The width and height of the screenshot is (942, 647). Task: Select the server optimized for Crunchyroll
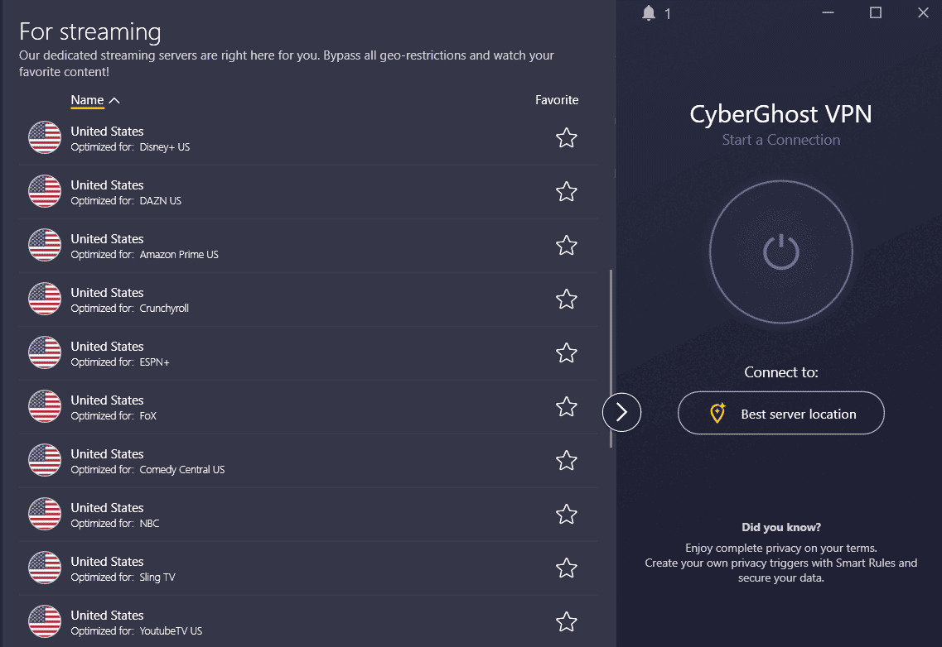pos(308,300)
